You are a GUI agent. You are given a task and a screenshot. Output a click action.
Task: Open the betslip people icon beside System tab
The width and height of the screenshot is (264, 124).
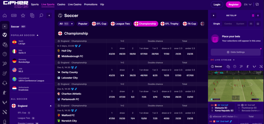click(251, 24)
